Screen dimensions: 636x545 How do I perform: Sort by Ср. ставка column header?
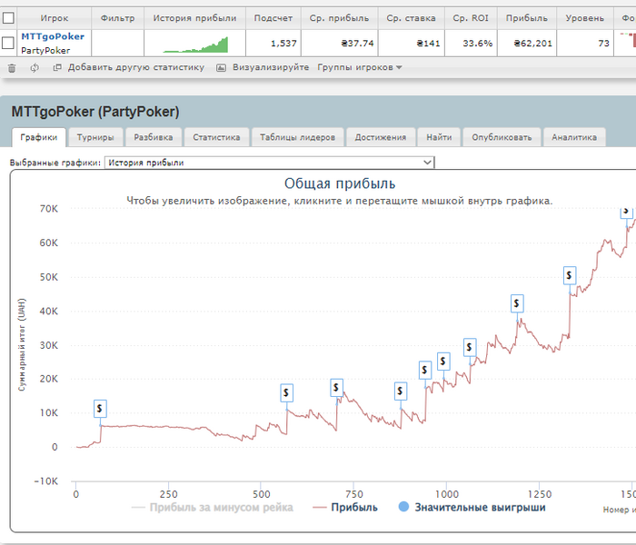(412, 18)
